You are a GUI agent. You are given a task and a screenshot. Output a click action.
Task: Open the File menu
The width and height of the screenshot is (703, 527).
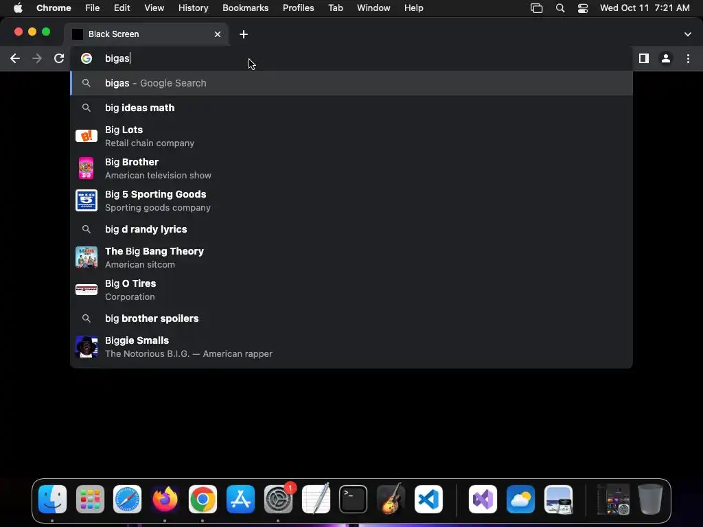click(93, 8)
